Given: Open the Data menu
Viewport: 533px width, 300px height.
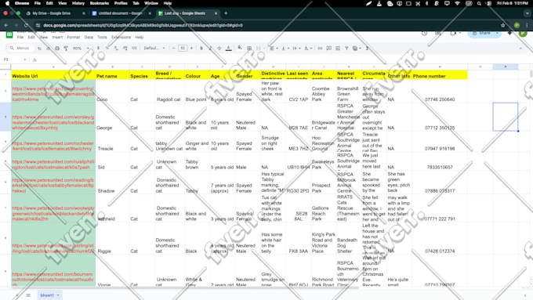Looking at the screenshot, I should click(89, 38).
